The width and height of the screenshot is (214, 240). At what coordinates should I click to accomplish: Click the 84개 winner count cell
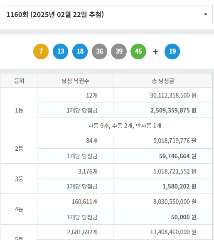click(75, 141)
